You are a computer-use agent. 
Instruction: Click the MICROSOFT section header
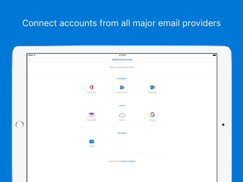click(x=122, y=79)
